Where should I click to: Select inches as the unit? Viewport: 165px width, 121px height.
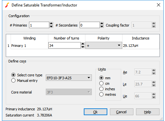click(x=101, y=89)
